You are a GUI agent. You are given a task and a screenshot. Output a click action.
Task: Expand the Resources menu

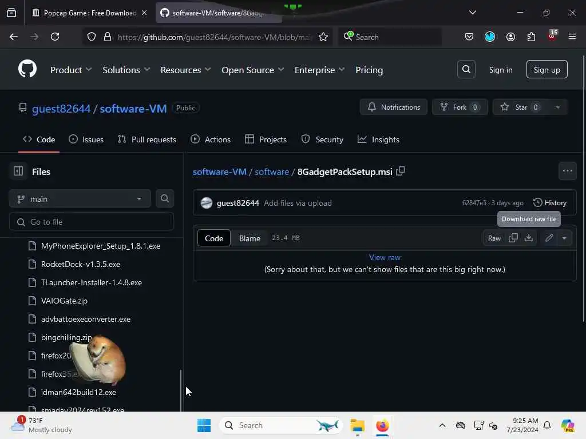(x=186, y=70)
